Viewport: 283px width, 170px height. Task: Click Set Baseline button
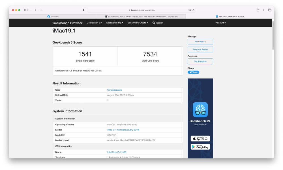point(200,61)
